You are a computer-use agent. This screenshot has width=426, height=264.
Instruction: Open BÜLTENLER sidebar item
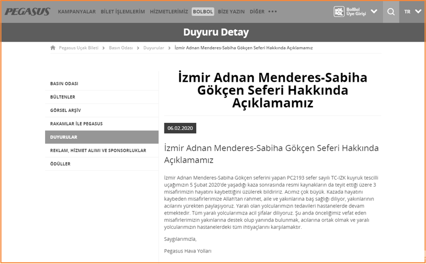pos(102,97)
